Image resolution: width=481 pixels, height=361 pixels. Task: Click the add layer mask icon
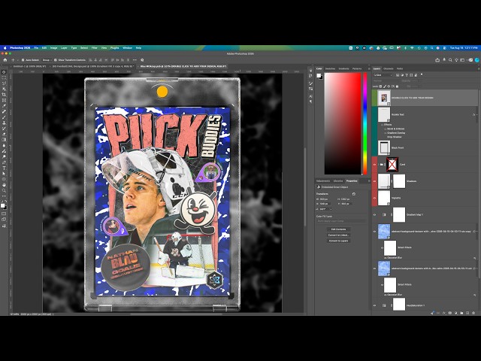point(450,313)
